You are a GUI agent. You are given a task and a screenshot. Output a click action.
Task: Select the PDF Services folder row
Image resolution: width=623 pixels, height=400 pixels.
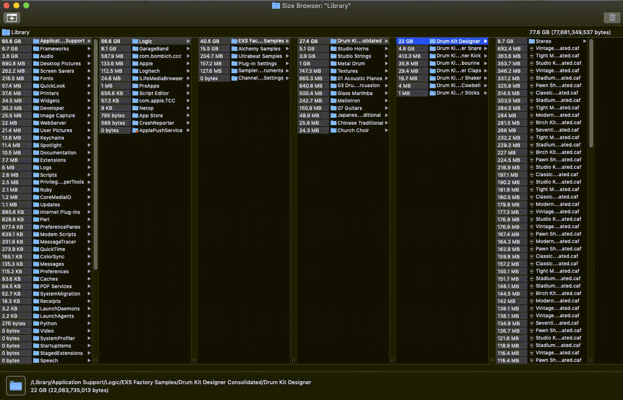pos(46,286)
